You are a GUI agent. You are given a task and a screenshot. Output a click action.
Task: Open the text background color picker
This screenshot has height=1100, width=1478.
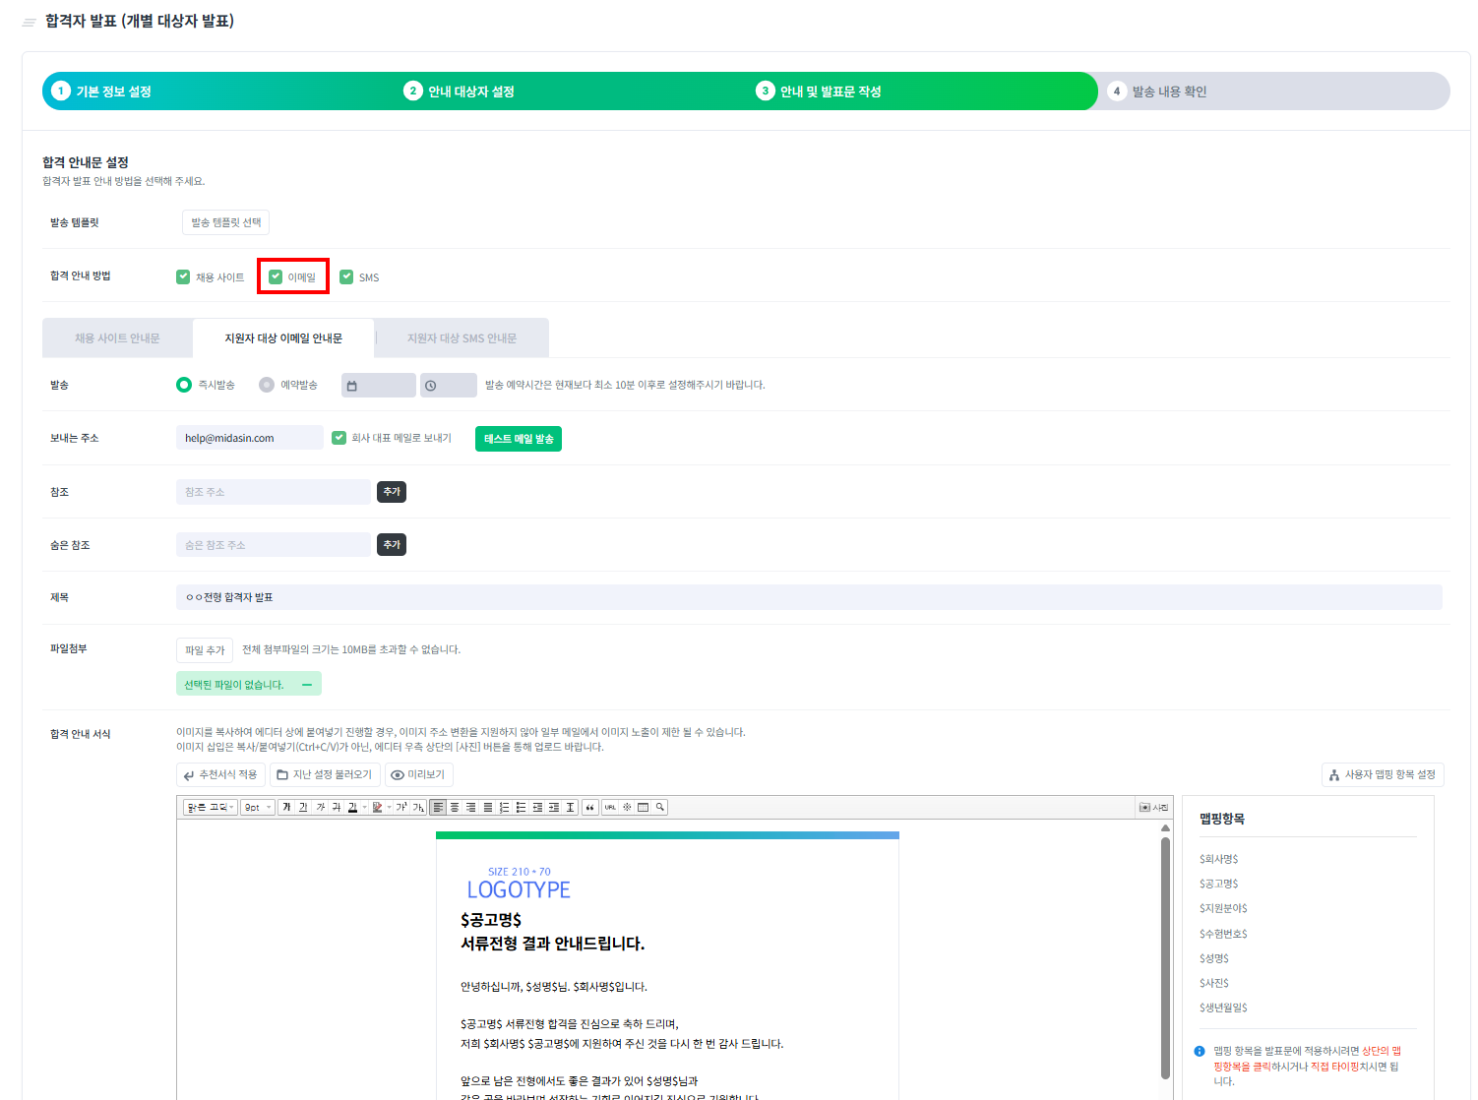pyautogui.click(x=377, y=807)
